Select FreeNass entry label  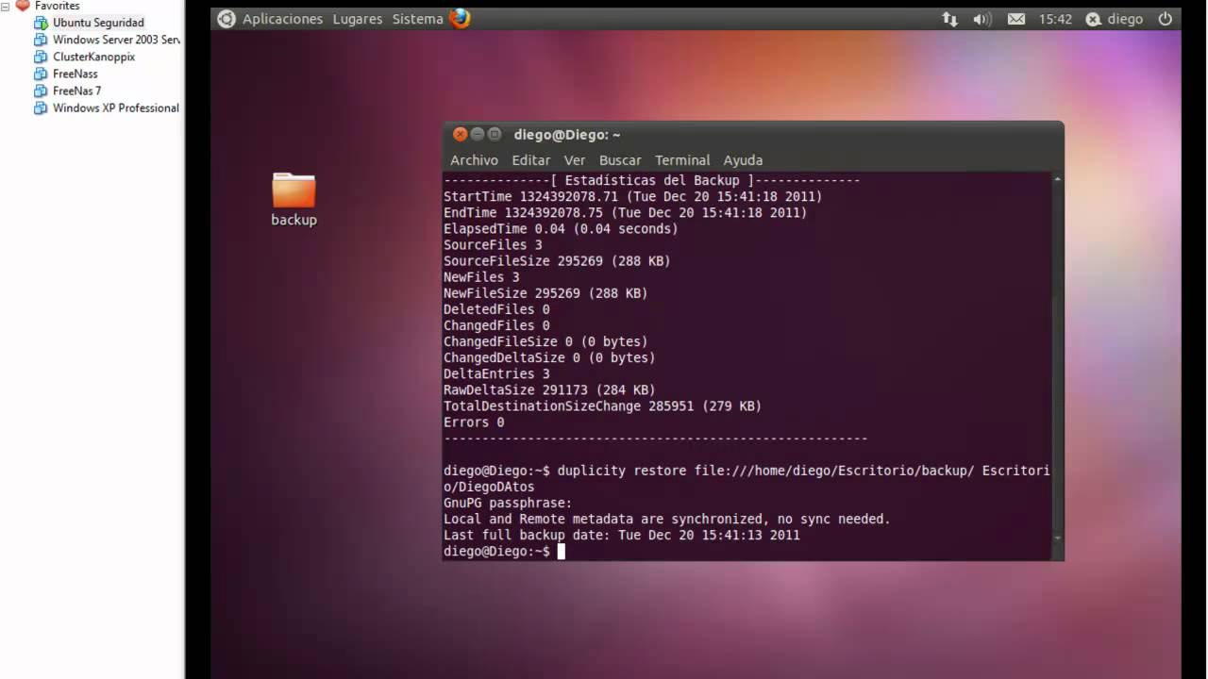[x=75, y=74]
